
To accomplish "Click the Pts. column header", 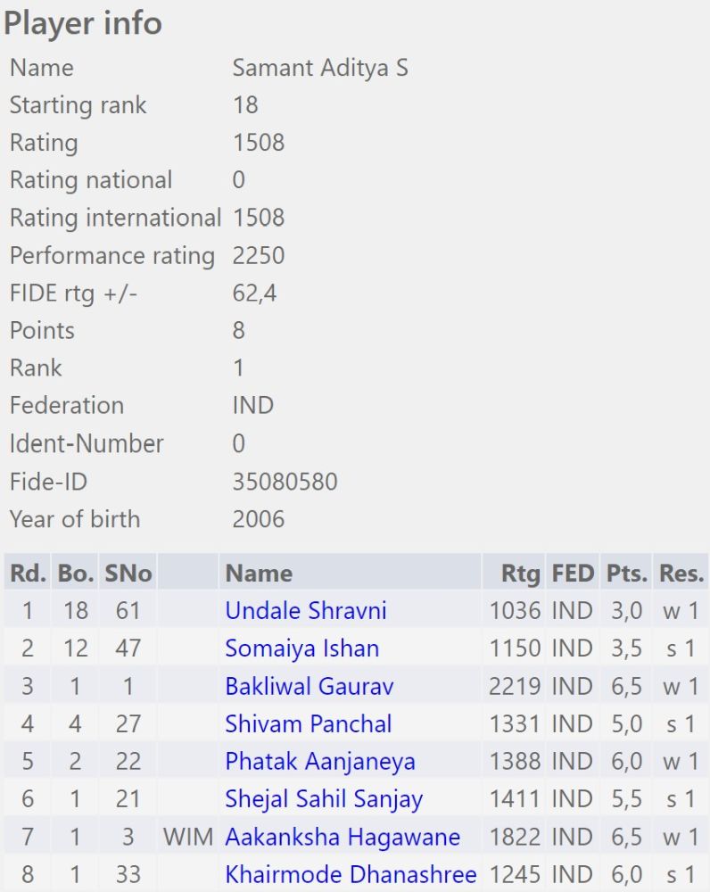I will [x=626, y=573].
